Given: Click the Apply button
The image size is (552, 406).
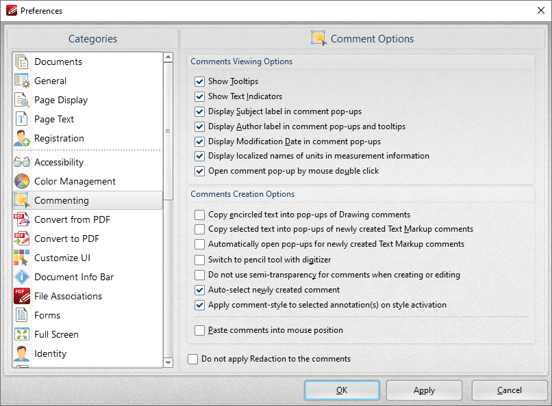Looking at the screenshot, I should click(424, 390).
